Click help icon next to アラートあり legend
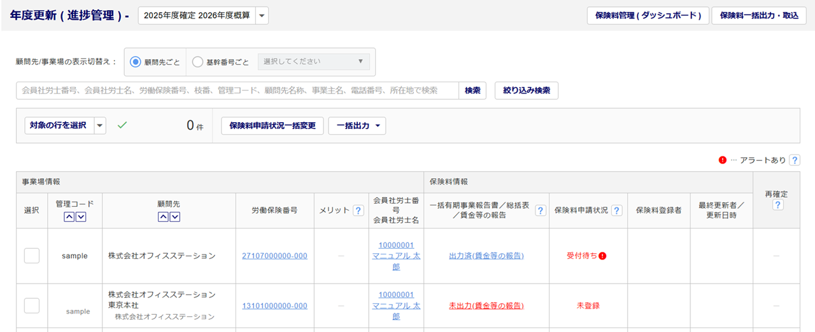 pyautogui.click(x=795, y=160)
